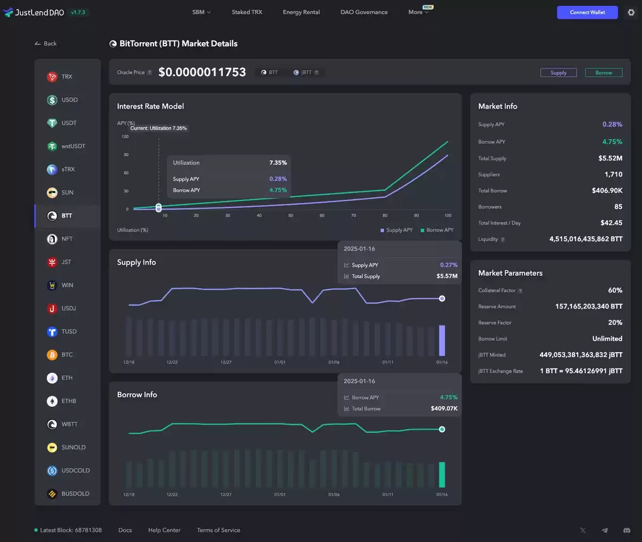Click the oracle price $0.0000011753
Image resolution: width=642 pixels, height=542 pixels.
pyautogui.click(x=202, y=72)
